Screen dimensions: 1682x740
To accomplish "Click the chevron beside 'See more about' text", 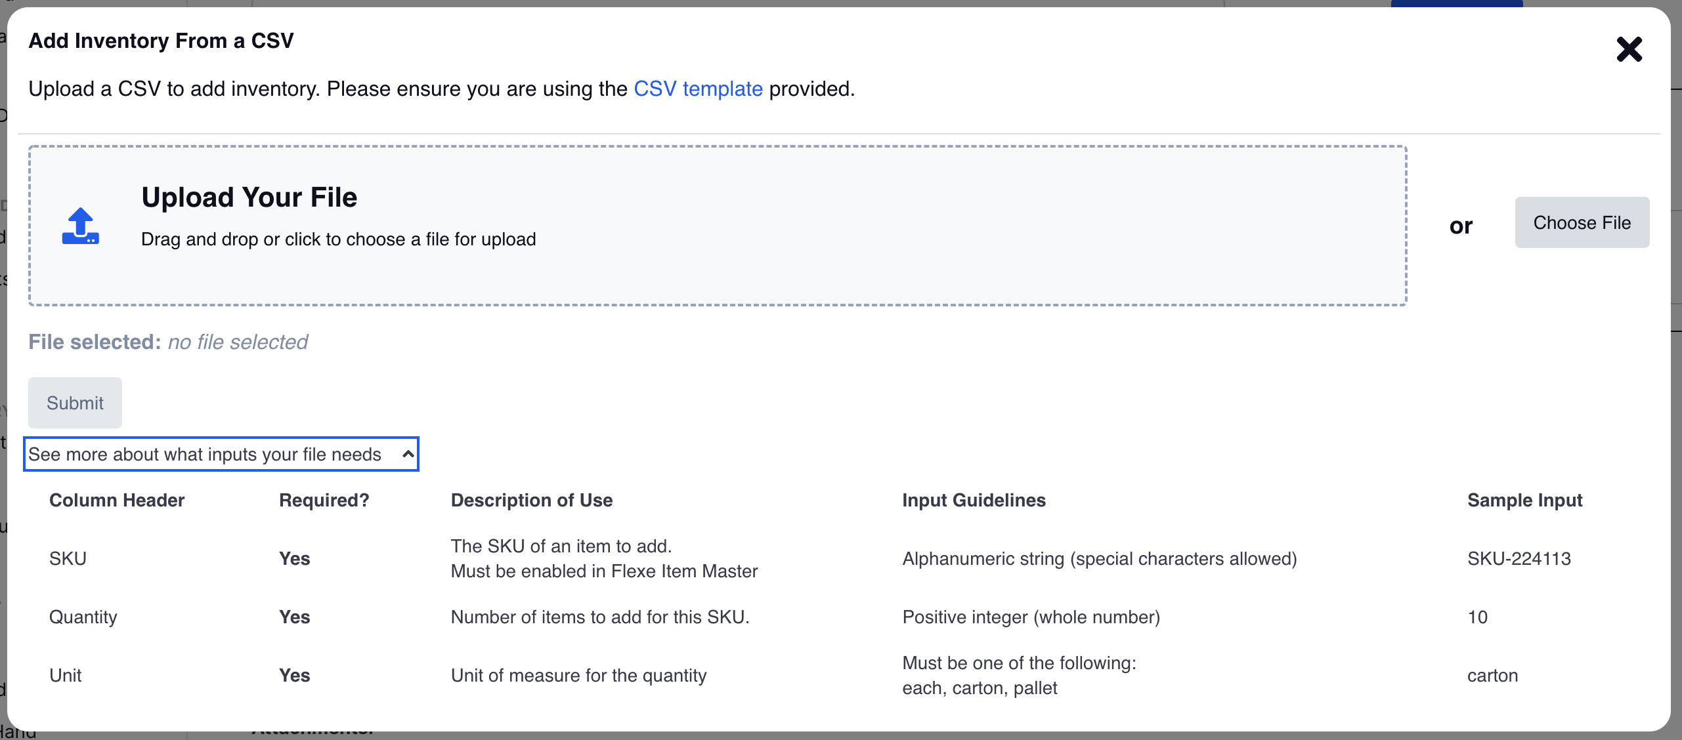I will pyautogui.click(x=408, y=454).
